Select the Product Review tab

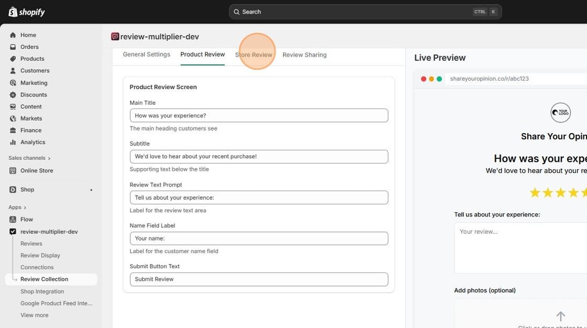202,54
